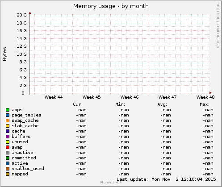Select the 'unused' legend label
Image resolution: width=222 pixels, height=187 pixels.
(20, 142)
